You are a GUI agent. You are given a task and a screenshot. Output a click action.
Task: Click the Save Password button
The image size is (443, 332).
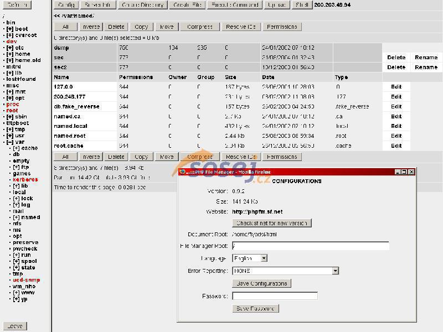tap(255, 309)
